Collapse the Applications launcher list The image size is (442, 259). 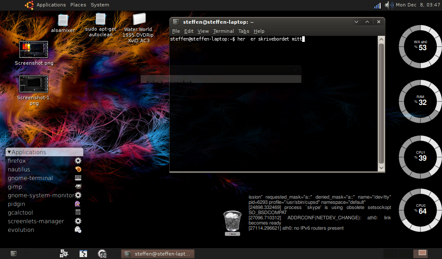[x=9, y=152]
